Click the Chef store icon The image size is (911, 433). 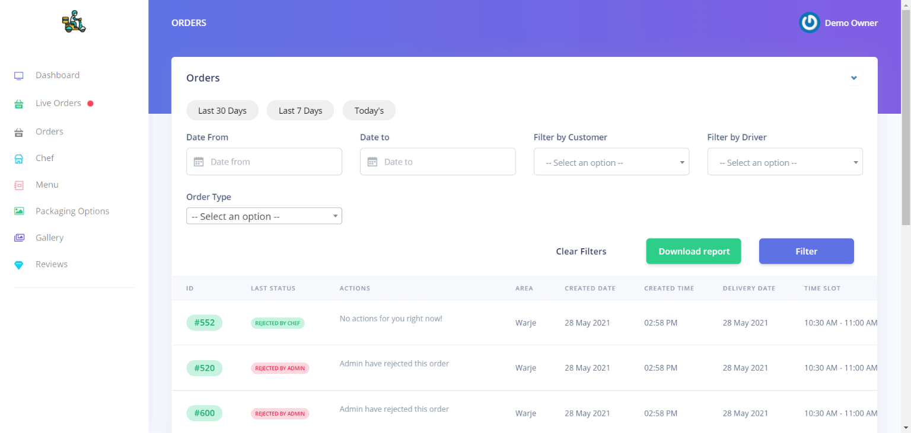(x=19, y=159)
